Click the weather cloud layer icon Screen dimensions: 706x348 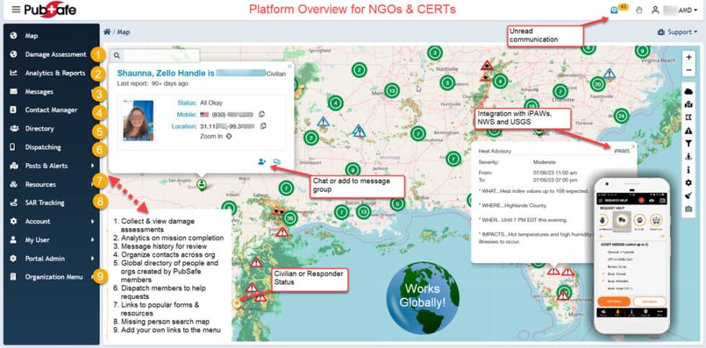[x=689, y=91]
